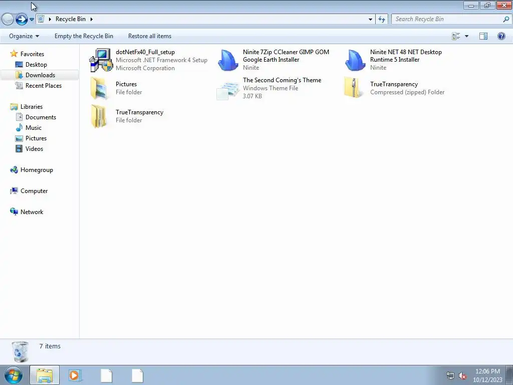Click the Windows Explorer taskbar button
The width and height of the screenshot is (513, 385).
point(45,375)
